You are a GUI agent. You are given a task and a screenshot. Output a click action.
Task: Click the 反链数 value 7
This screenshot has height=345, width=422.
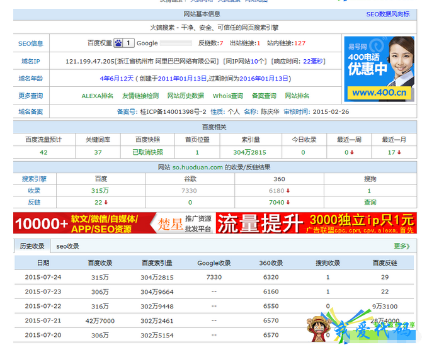tap(221, 43)
